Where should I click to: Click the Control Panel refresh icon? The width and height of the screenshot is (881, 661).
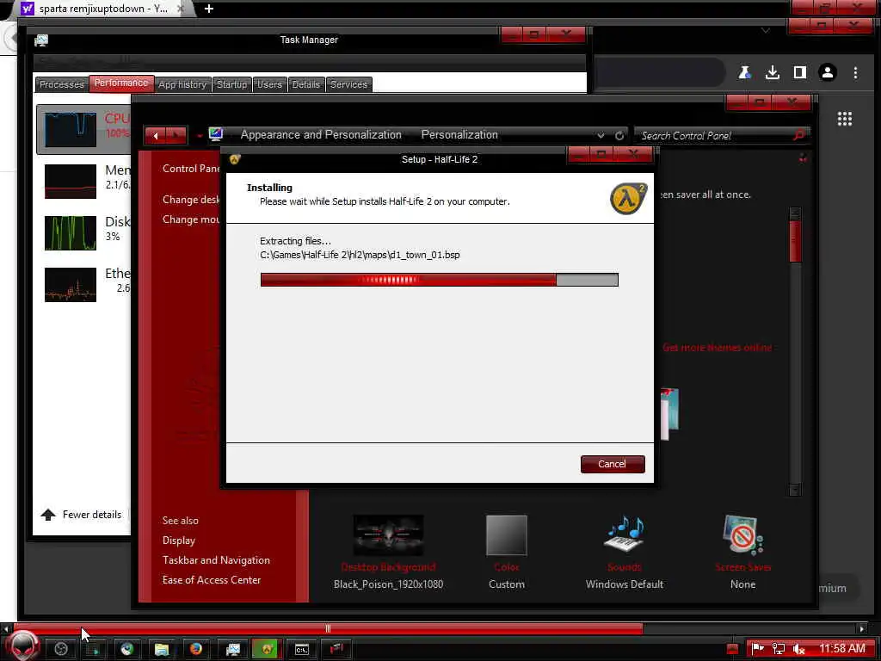coord(619,135)
